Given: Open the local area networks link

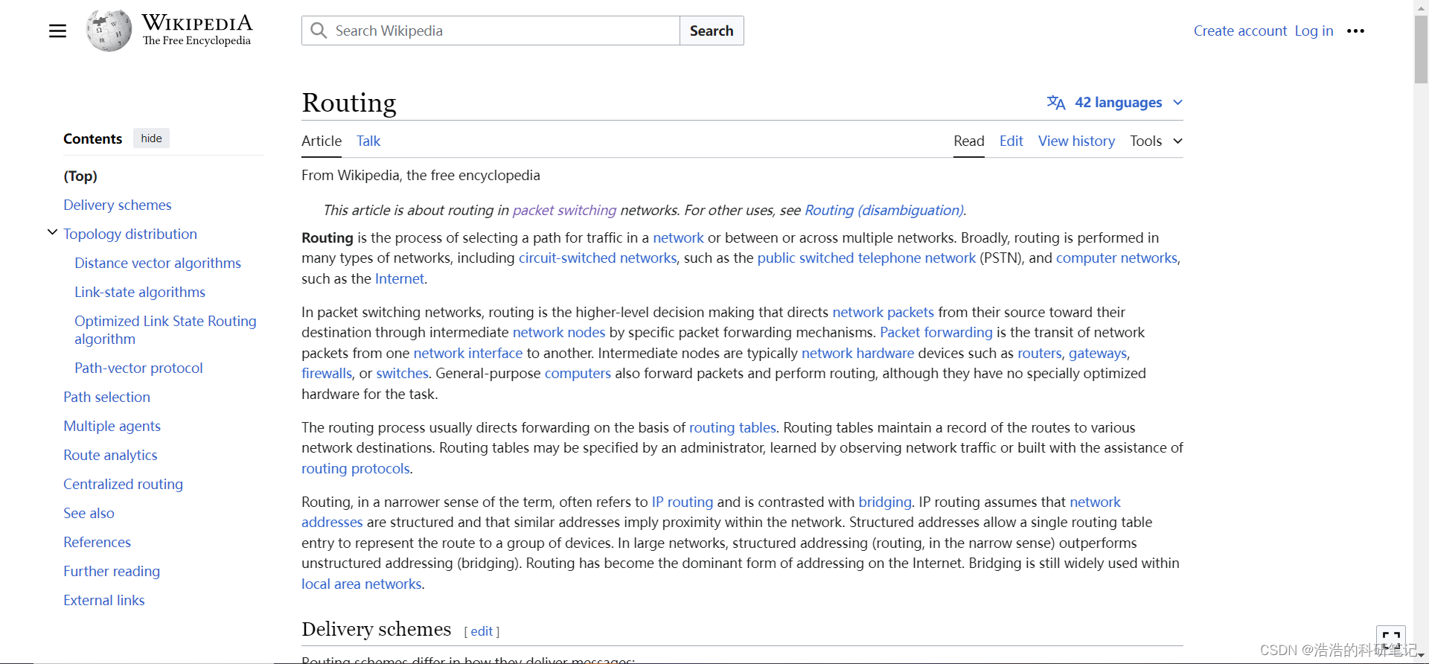Looking at the screenshot, I should pyautogui.click(x=362, y=584).
